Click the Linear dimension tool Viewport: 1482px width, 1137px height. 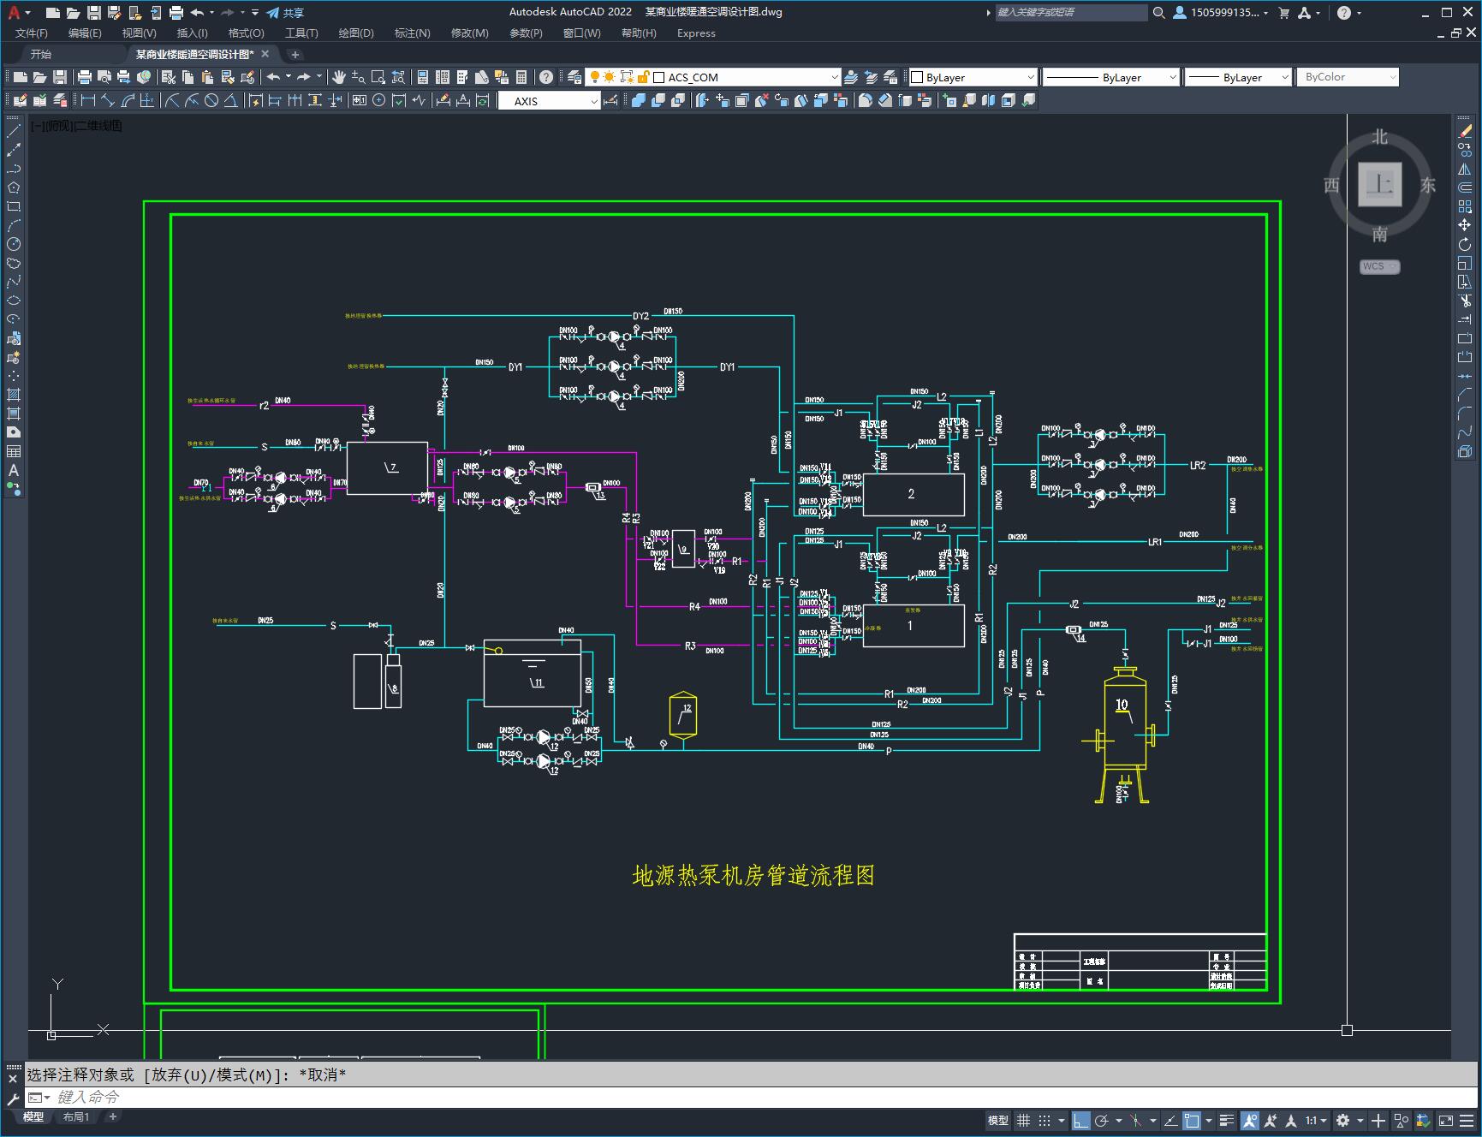coord(88,100)
